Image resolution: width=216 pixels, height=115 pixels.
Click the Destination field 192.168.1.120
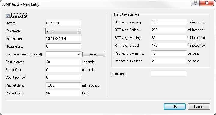coord(63,39)
